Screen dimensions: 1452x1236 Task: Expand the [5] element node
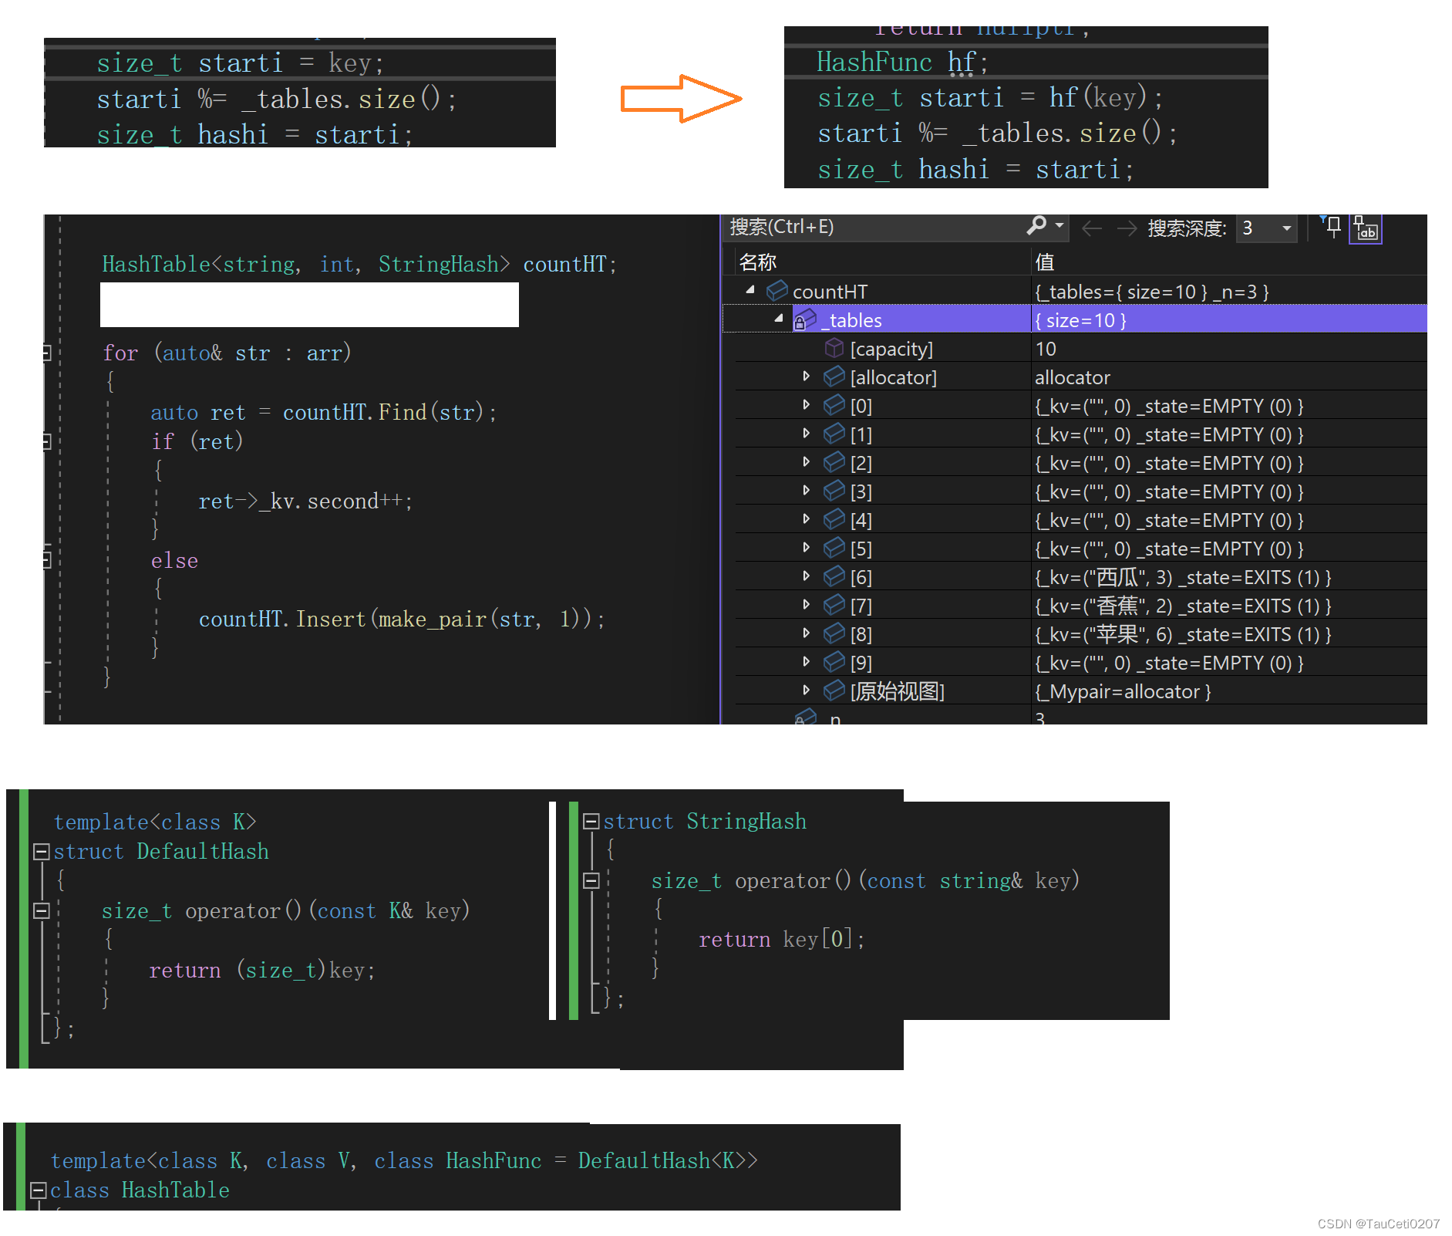(x=806, y=547)
